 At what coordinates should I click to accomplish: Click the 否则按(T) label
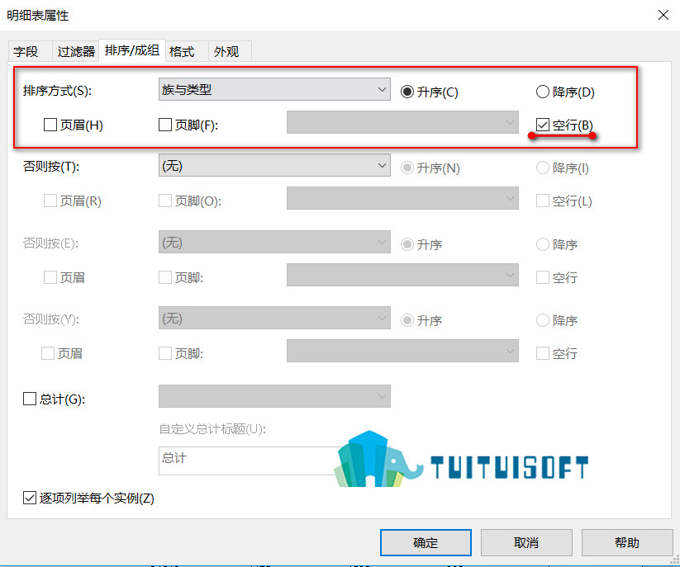pyautogui.click(x=51, y=167)
